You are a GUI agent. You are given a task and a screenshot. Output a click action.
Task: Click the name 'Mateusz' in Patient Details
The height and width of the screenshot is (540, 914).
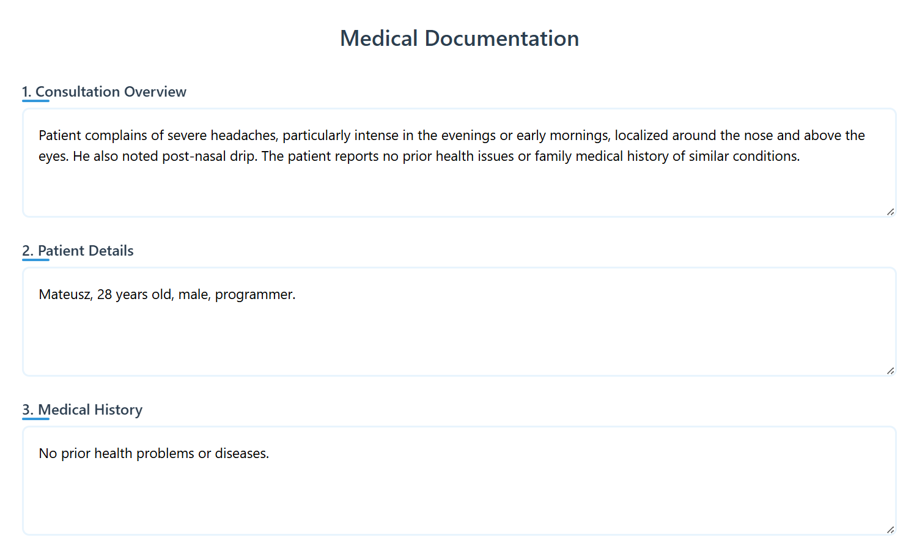pyautogui.click(x=65, y=295)
